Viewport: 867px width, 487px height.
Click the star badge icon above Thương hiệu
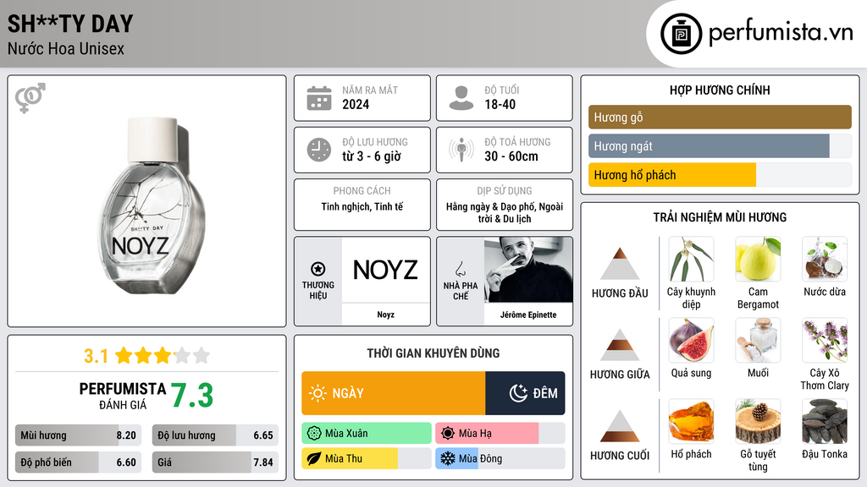click(318, 269)
